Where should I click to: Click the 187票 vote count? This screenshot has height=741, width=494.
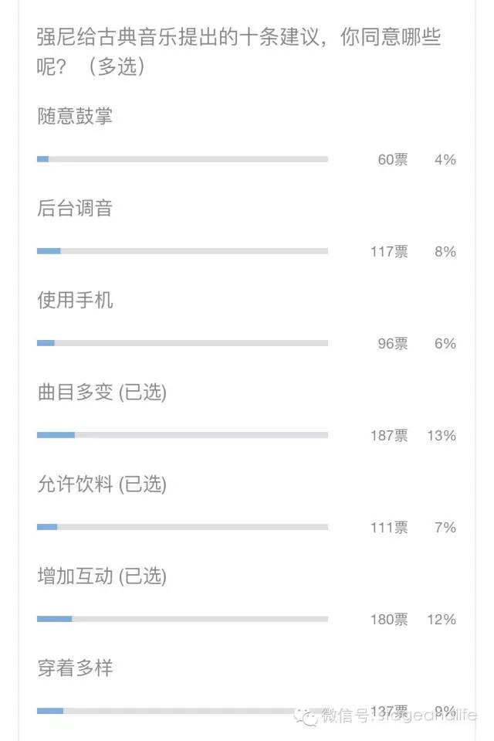(389, 436)
